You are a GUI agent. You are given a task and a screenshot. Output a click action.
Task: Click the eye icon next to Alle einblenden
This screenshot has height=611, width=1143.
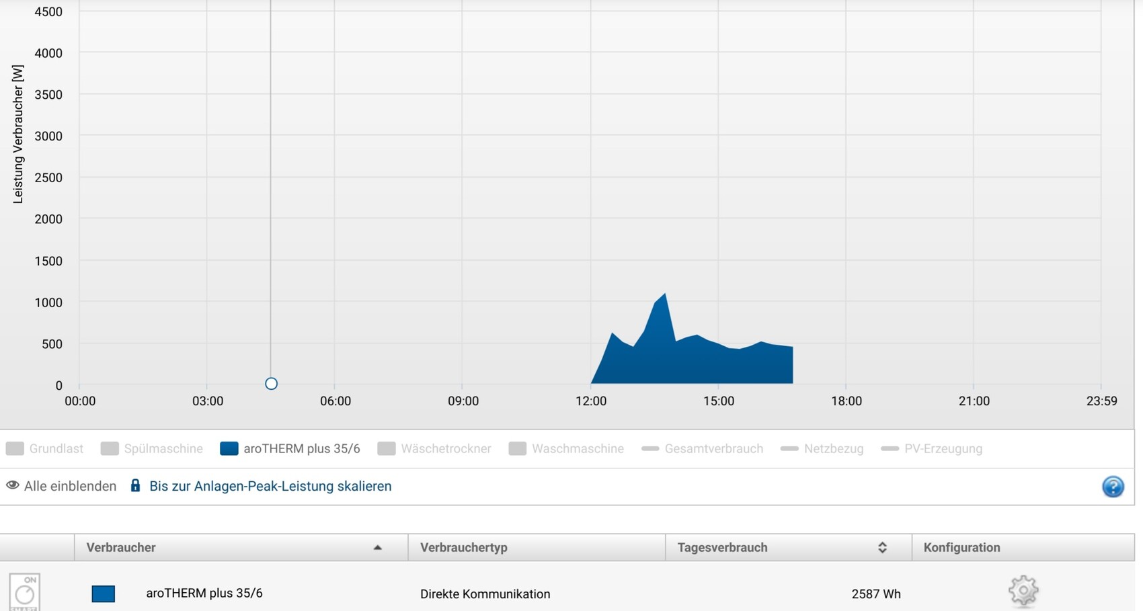point(13,485)
